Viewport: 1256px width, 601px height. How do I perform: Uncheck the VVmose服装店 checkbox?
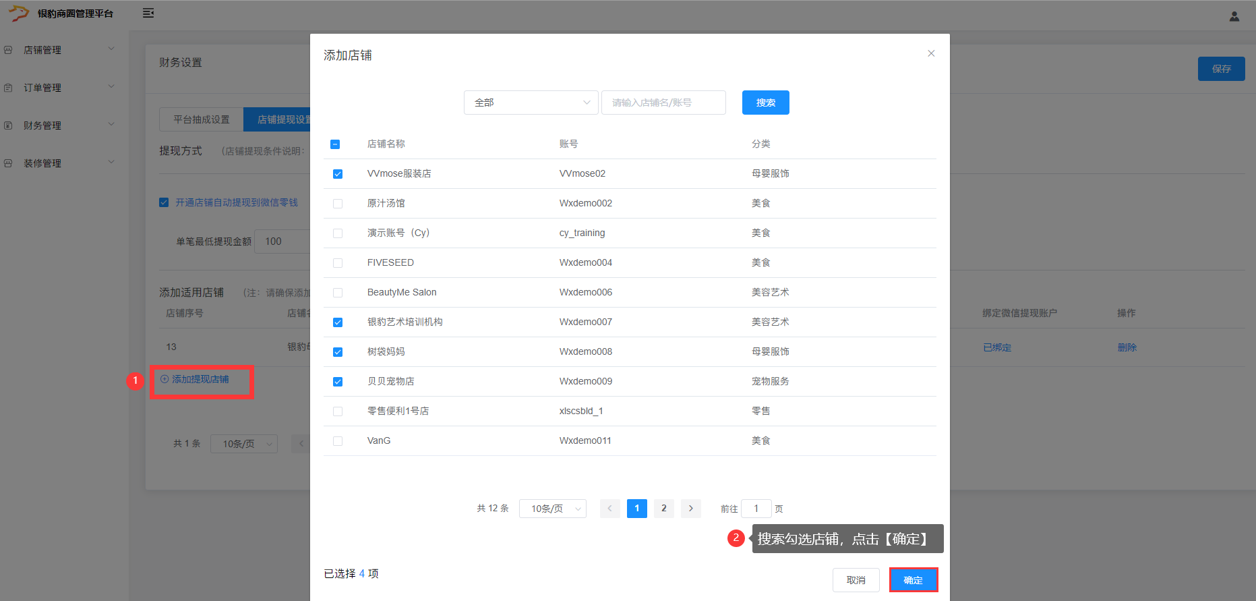click(338, 174)
